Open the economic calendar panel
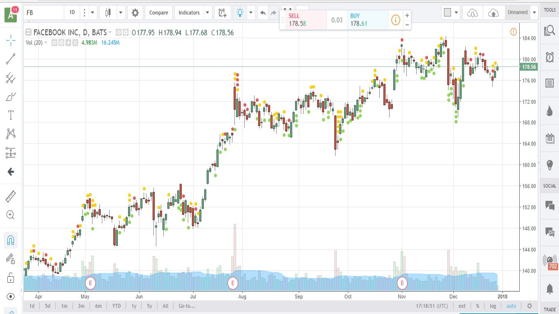The image size is (559, 314). tap(550, 138)
